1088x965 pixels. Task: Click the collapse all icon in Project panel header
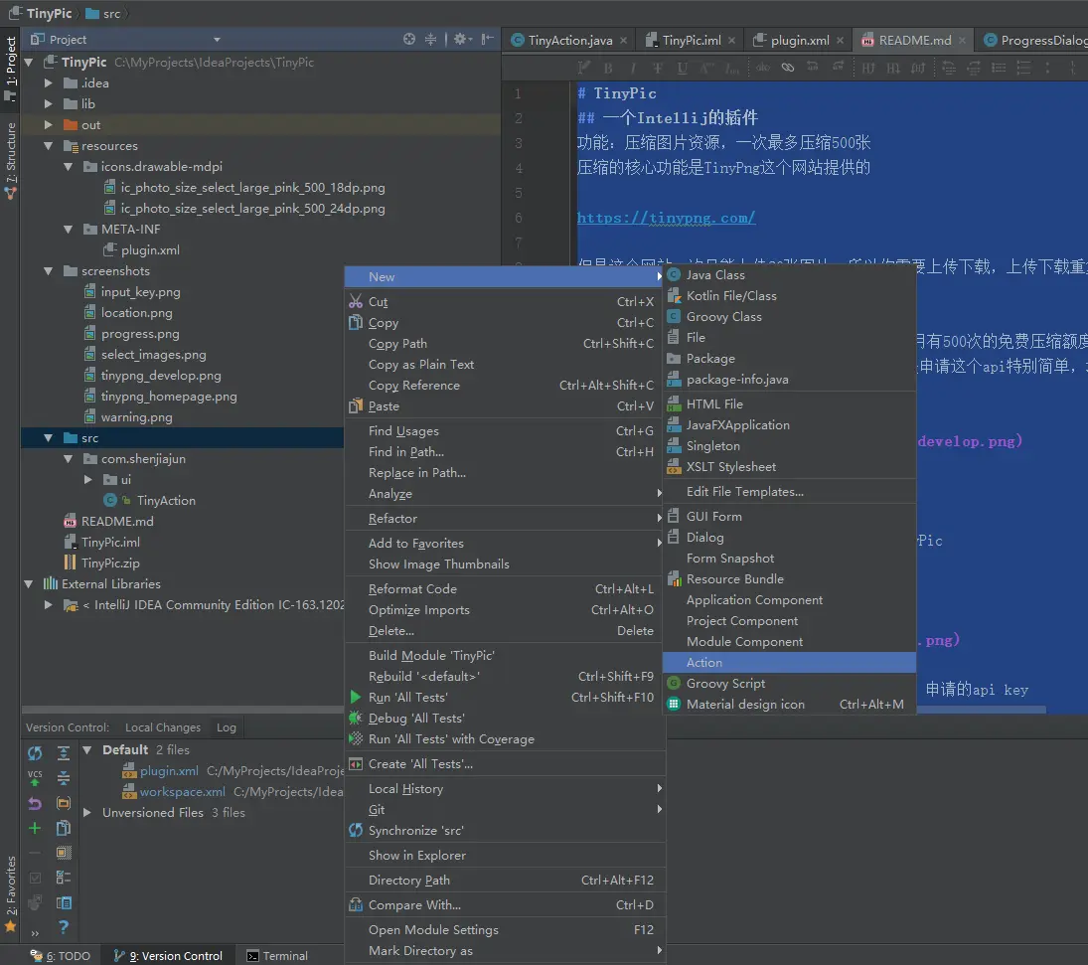tap(431, 40)
